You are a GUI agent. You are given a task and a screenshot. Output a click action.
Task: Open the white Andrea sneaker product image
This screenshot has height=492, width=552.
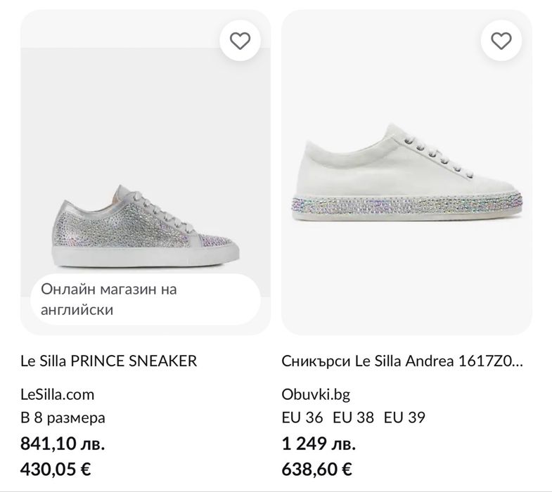tap(406, 176)
